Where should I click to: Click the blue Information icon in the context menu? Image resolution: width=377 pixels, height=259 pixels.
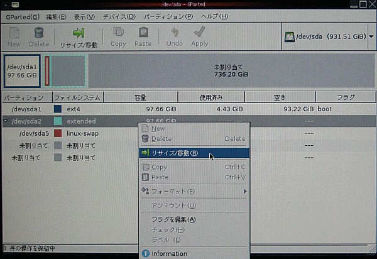(146, 253)
